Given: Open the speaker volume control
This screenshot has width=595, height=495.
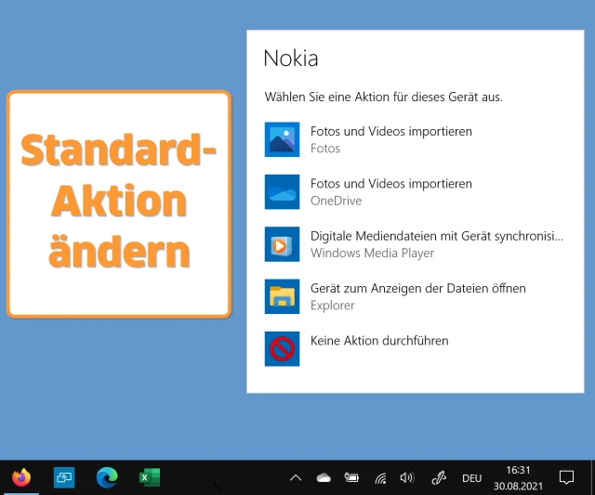Looking at the screenshot, I should (406, 478).
